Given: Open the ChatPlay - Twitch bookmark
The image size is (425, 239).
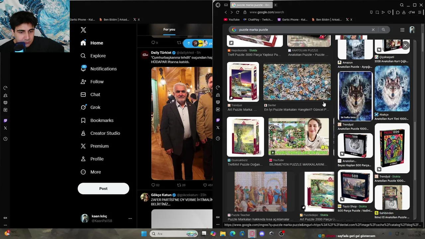Looking at the screenshot, I should tap(258, 20).
